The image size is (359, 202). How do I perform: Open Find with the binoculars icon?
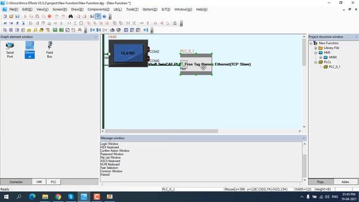[71, 16]
